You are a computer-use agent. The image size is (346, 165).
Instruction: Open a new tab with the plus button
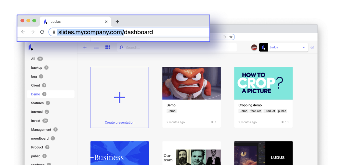[x=117, y=21]
